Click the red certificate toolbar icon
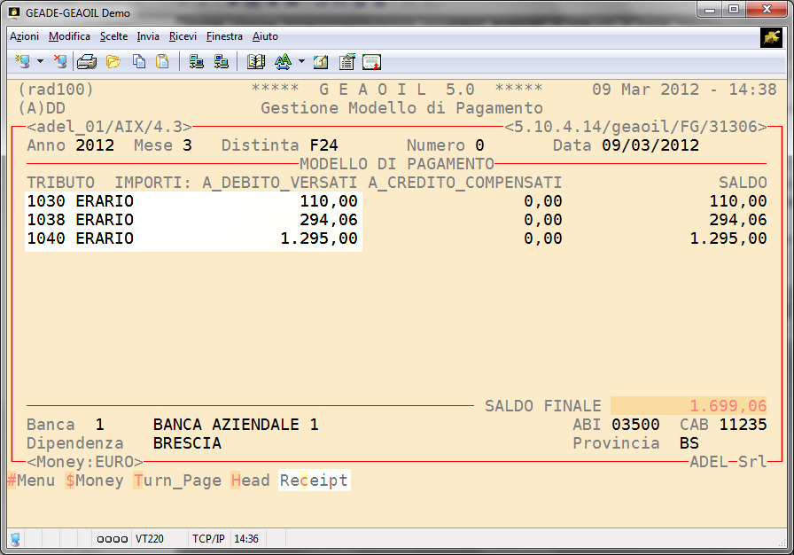This screenshot has height=555, width=794. tap(371, 62)
